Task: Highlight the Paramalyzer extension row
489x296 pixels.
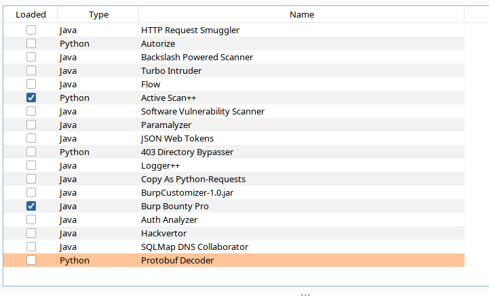Action: pyautogui.click(x=166, y=125)
